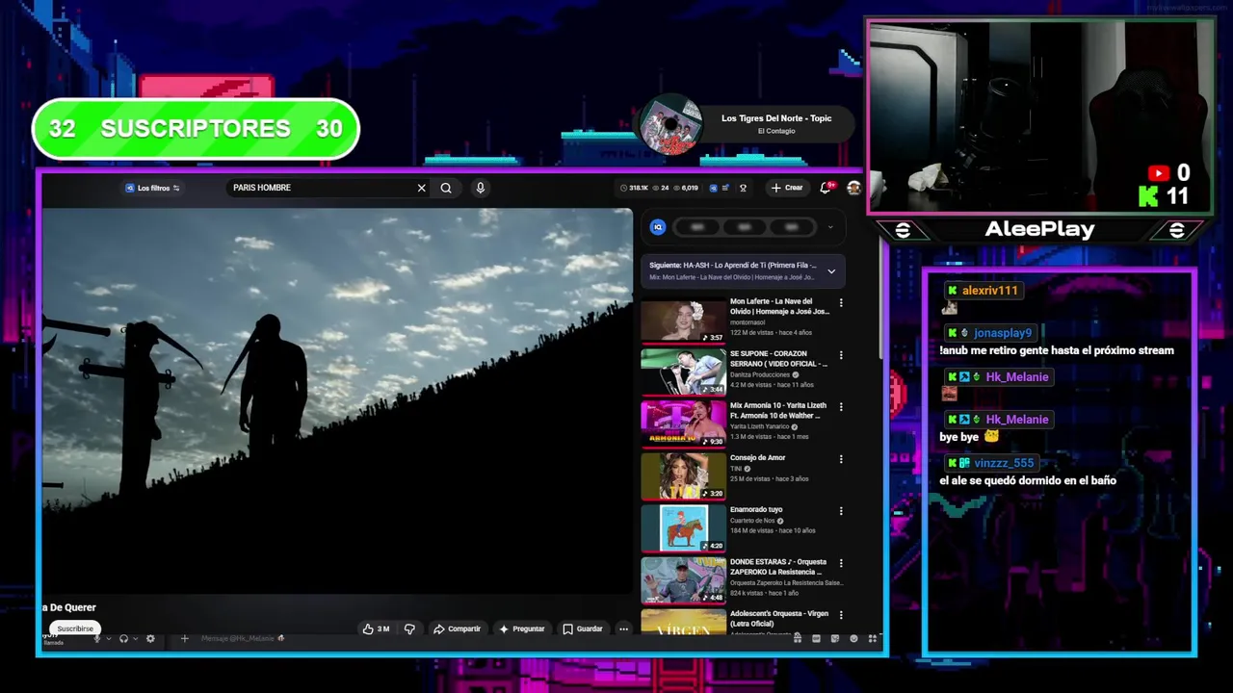The width and height of the screenshot is (1233, 693).
Task: Click the trophy-like icon in stats bar
Action: pos(743,188)
